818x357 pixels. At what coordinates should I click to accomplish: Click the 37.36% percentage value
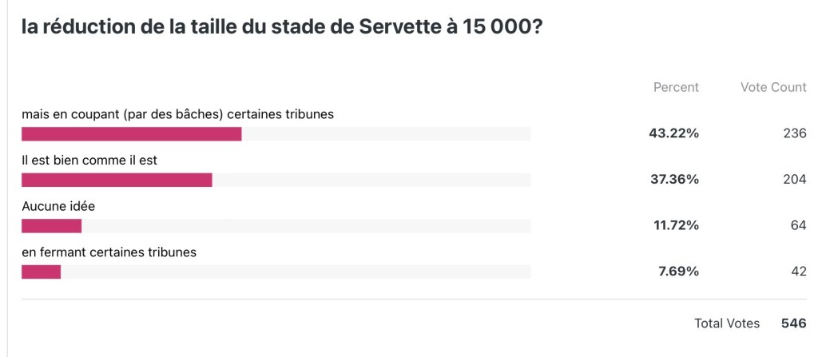click(673, 180)
